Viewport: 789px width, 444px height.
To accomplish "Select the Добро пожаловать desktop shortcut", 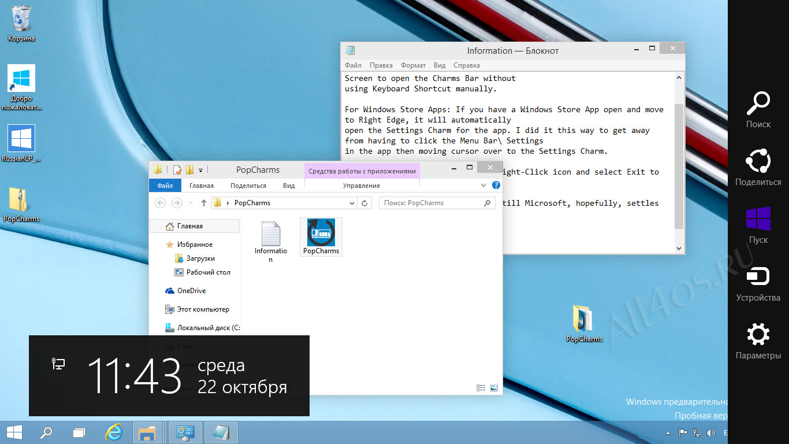I will coord(21,87).
